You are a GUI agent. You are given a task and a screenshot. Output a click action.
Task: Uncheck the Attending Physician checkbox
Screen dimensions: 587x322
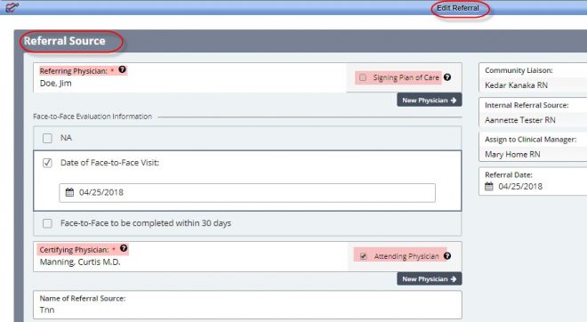tap(363, 256)
